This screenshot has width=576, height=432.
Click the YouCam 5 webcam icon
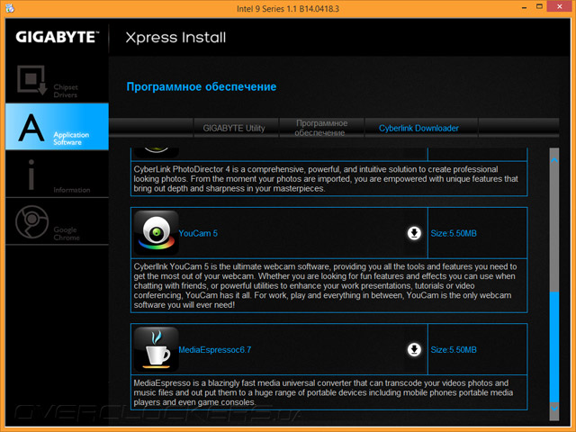(156, 233)
